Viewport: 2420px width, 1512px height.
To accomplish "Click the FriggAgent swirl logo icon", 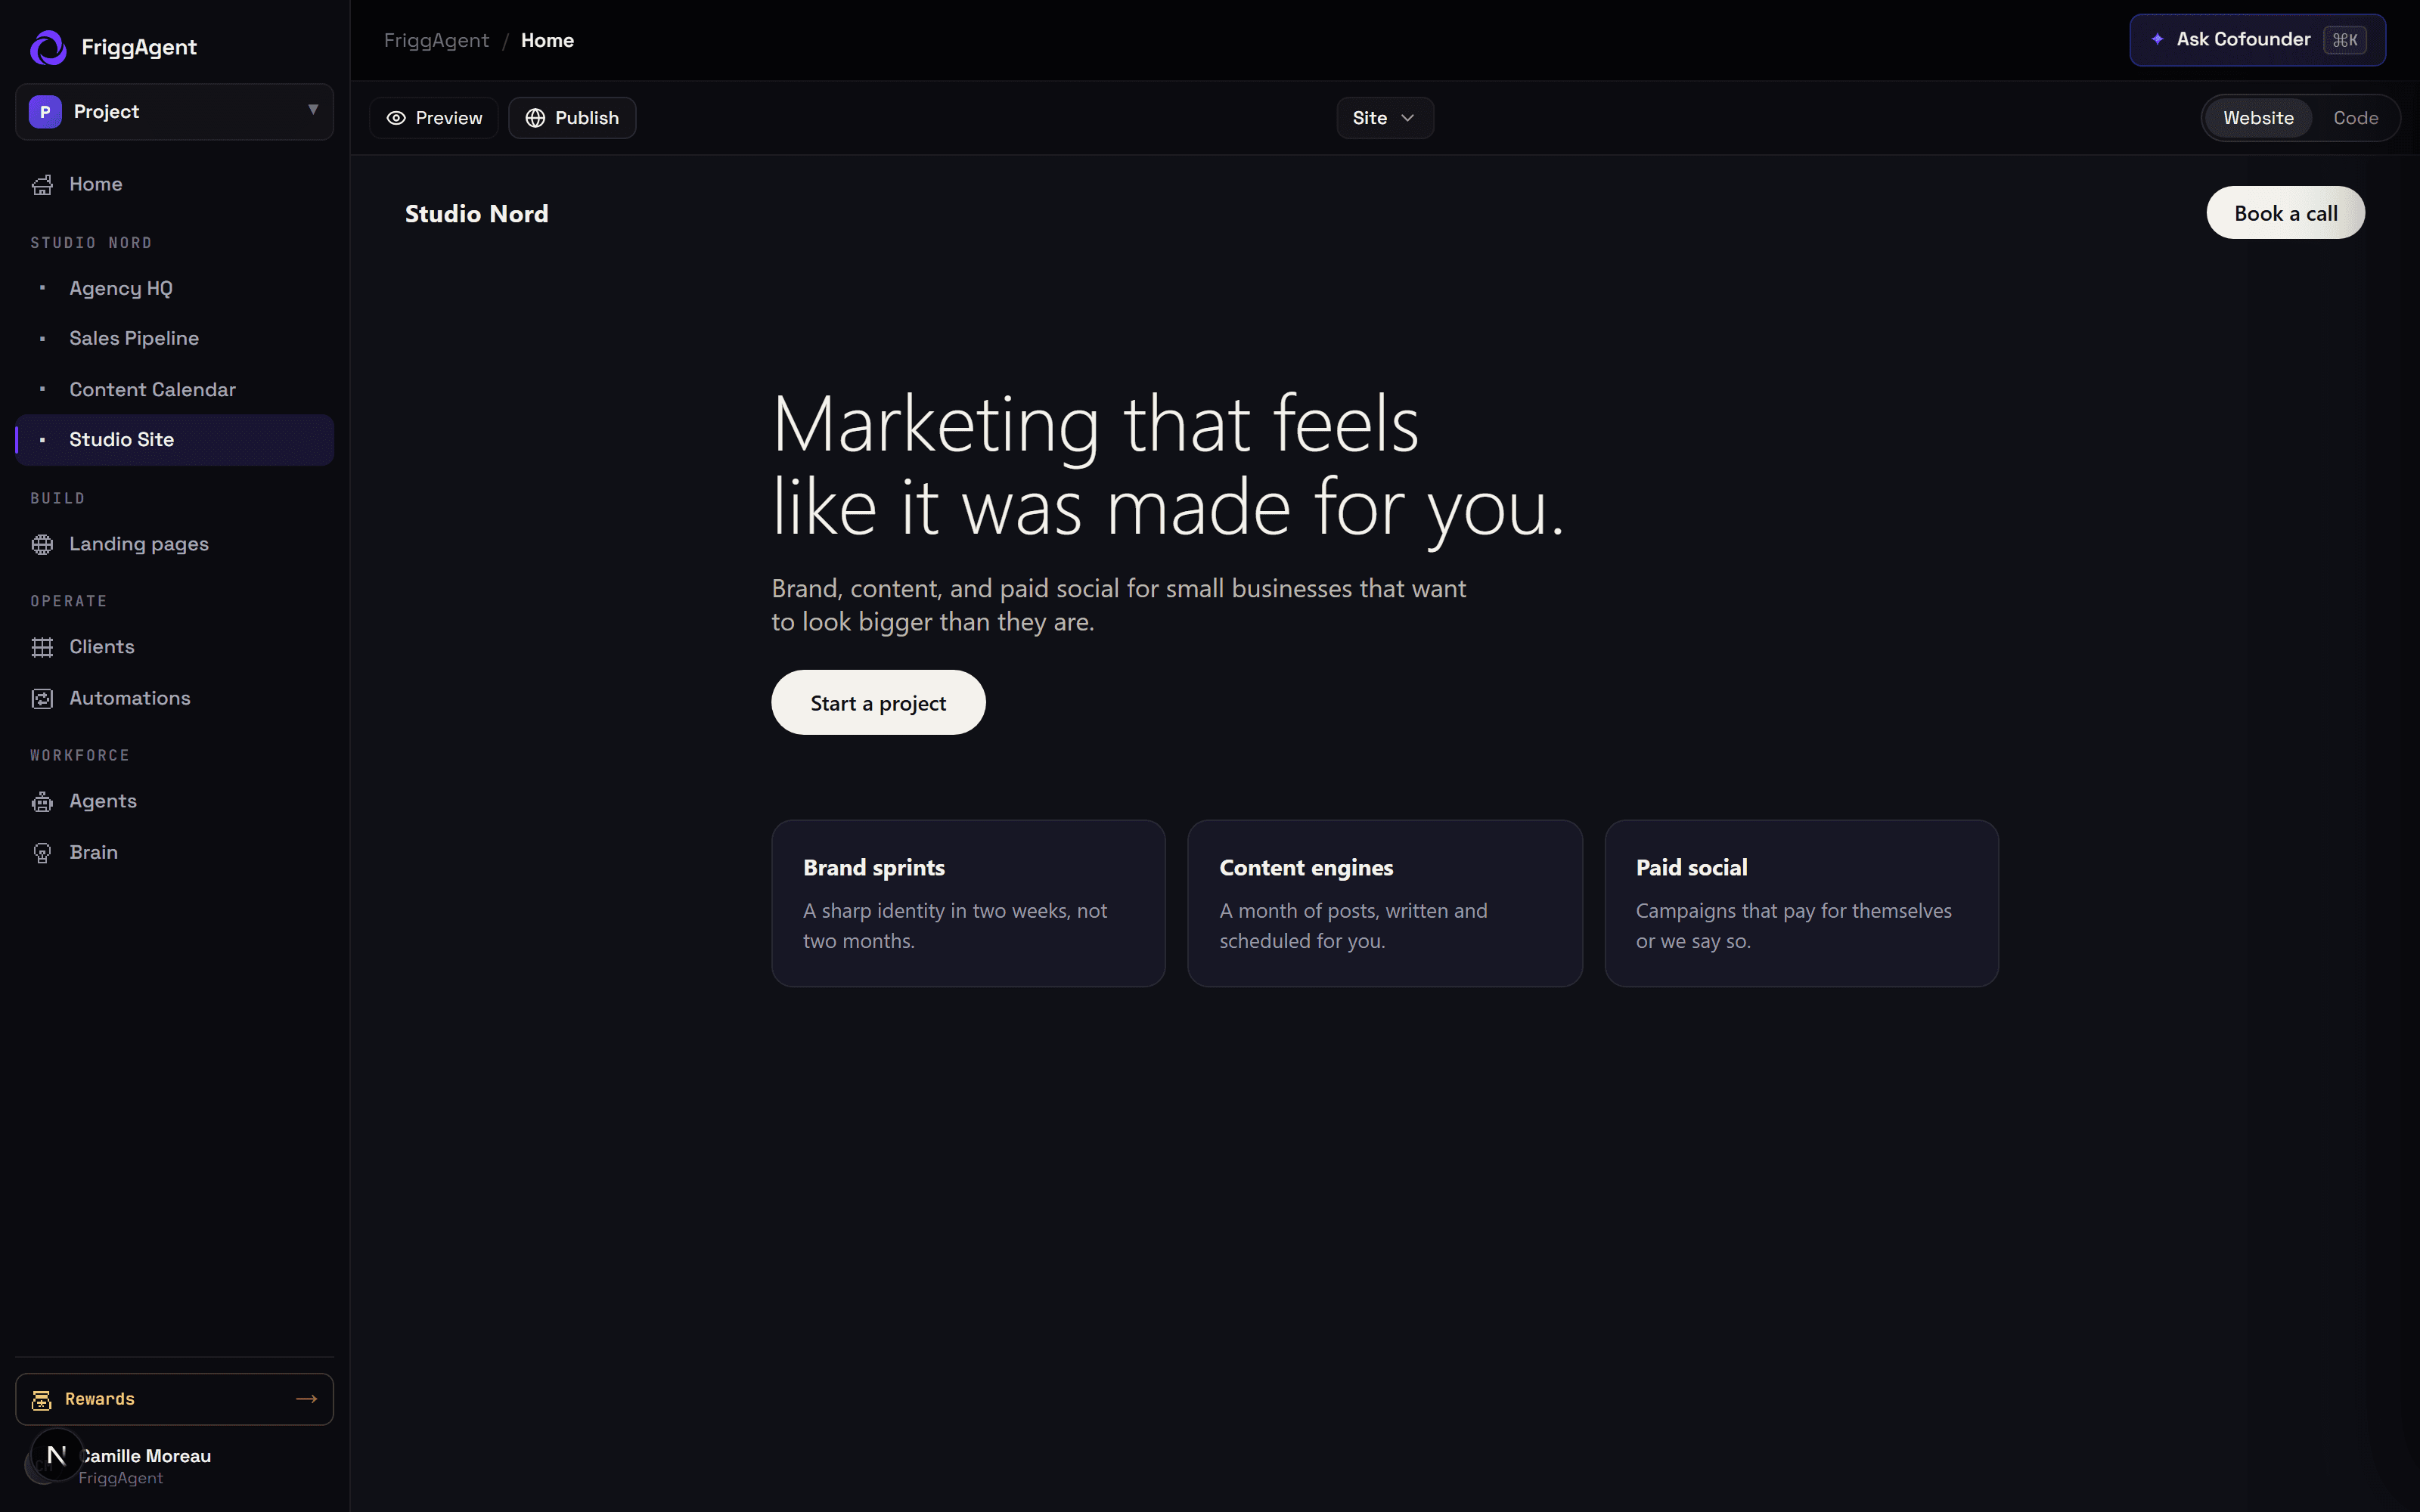I will pos(48,47).
